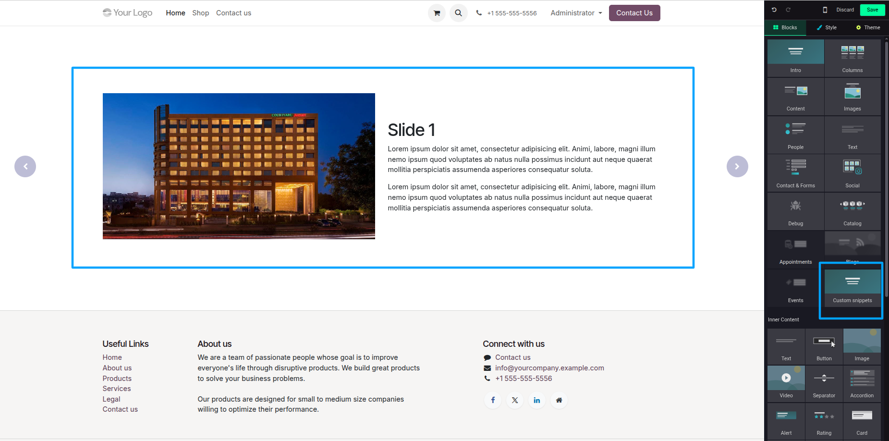Toggle mobile preview icon

pyautogui.click(x=825, y=10)
